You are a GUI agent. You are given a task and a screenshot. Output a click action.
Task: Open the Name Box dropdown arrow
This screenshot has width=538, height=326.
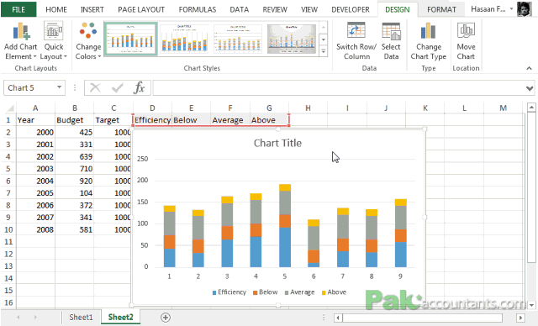tap(59, 87)
